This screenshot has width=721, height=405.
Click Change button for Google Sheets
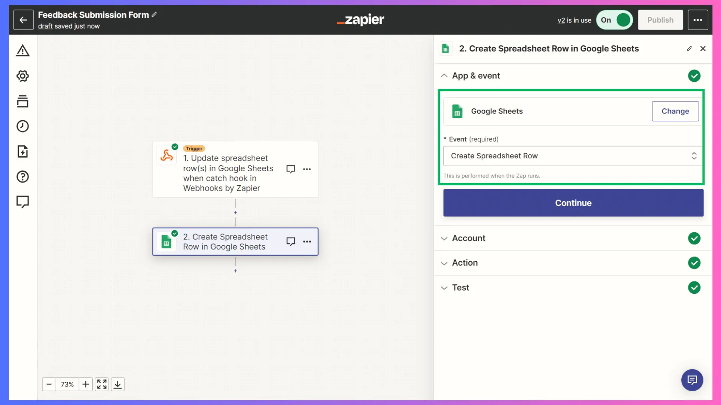click(x=675, y=111)
